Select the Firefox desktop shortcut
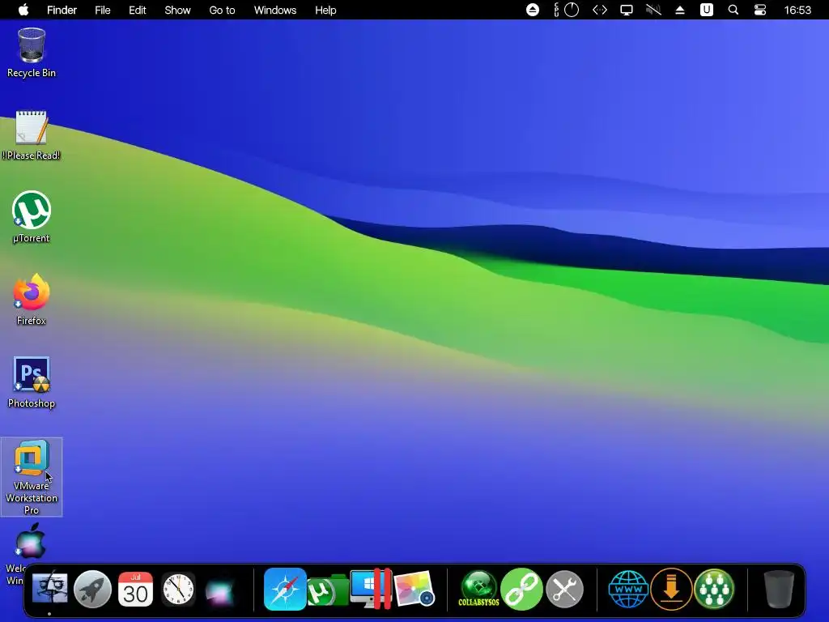Screen dimensions: 829x622 [32, 300]
